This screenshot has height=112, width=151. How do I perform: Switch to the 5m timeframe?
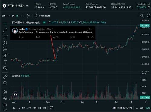click(x=4, y=16)
